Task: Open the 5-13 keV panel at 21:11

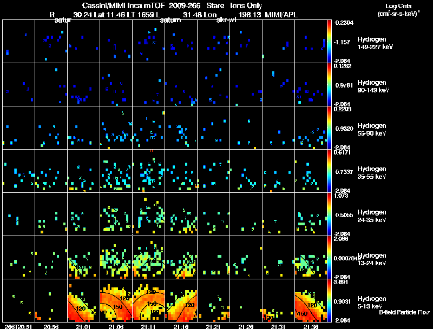Action: pos(148,300)
